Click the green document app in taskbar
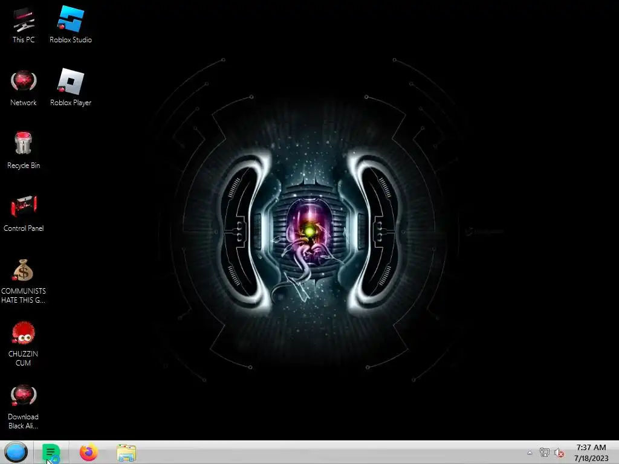The height and width of the screenshot is (464, 619). 51,453
